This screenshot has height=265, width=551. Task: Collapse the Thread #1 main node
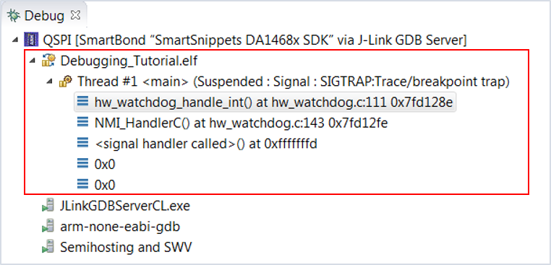tap(49, 82)
